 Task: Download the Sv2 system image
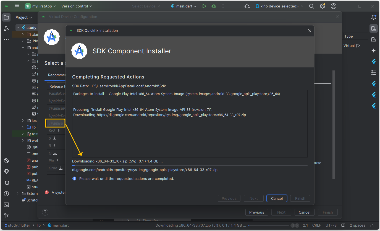pos(59,131)
